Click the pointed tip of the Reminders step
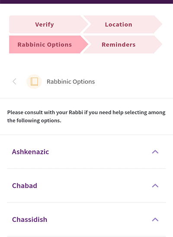The height and width of the screenshot is (237, 173). (x=159, y=44)
